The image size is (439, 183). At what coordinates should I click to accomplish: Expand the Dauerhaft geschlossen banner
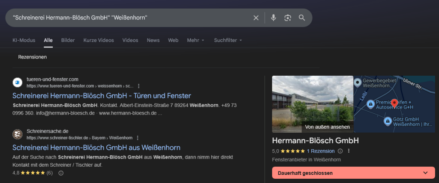pos(426,173)
